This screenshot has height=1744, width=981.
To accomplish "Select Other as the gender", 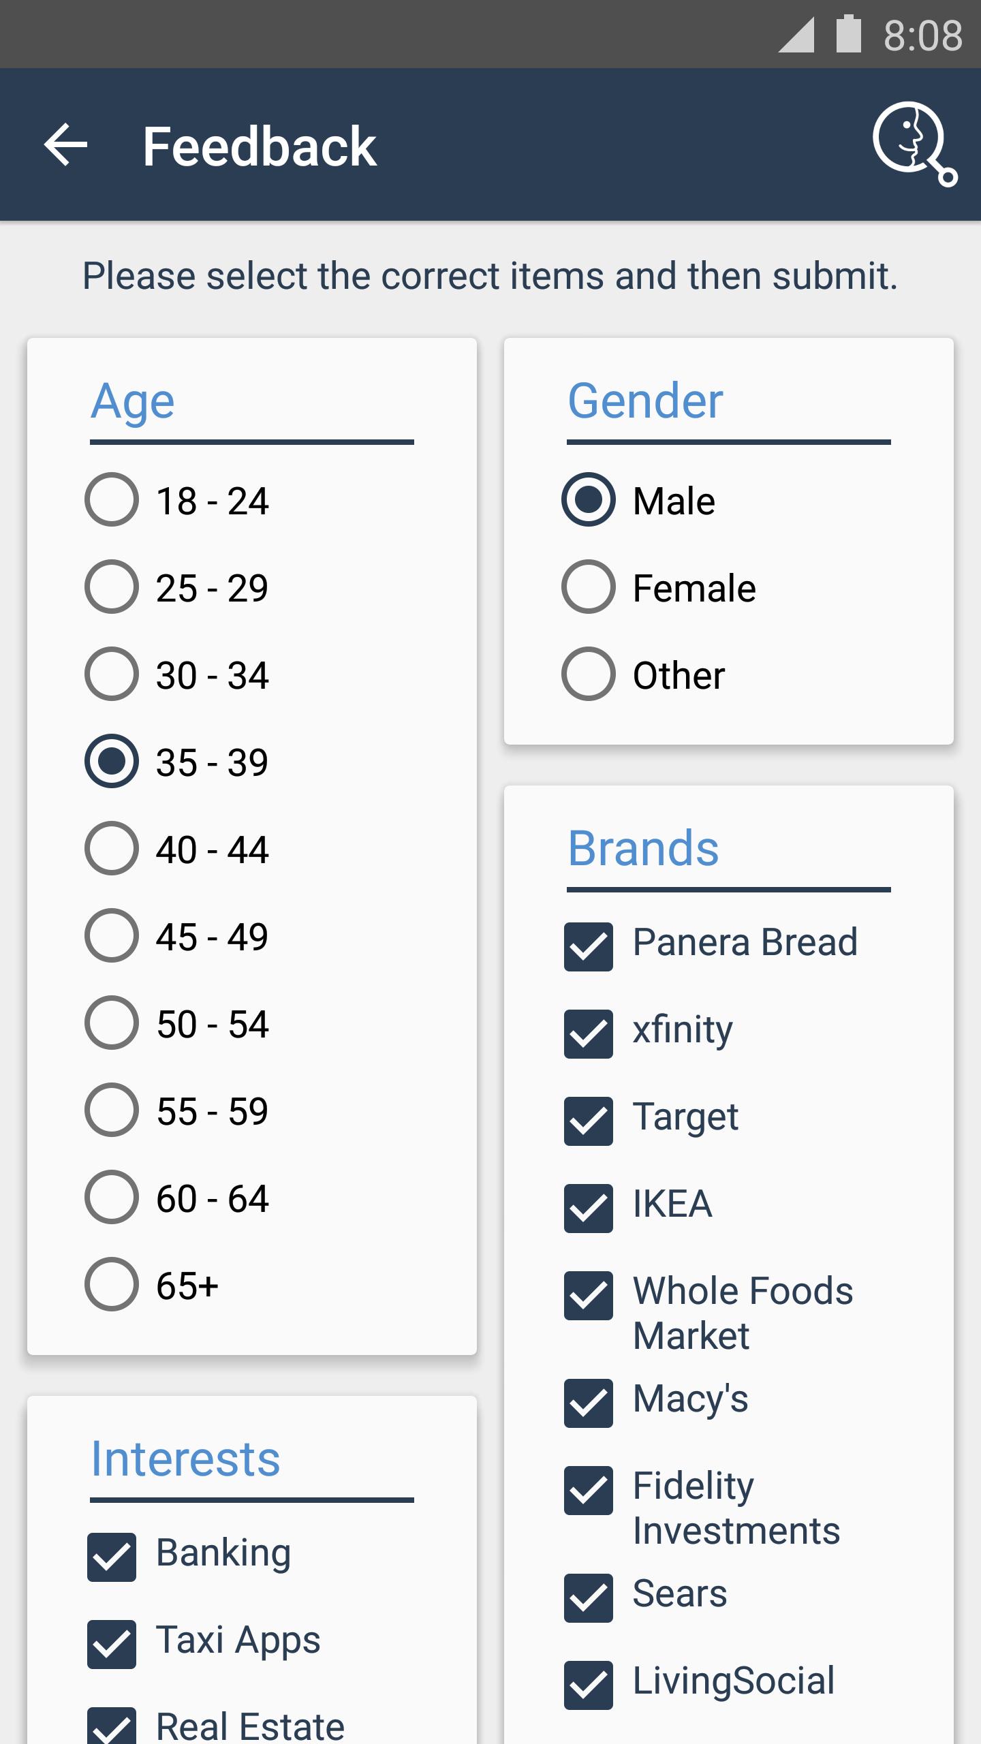I will click(588, 675).
